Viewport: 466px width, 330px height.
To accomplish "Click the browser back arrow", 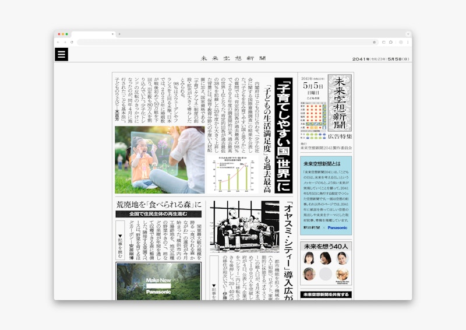I will [x=58, y=42].
